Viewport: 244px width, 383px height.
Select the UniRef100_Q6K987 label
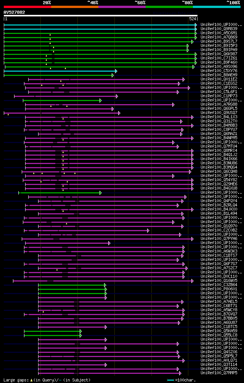(218, 54)
